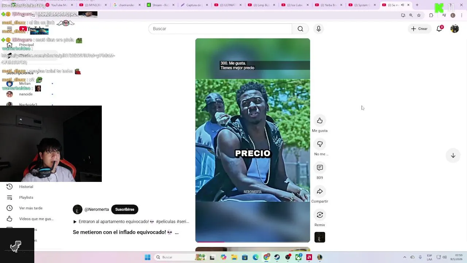Click the short's video player
The image size is (467, 263).
(252, 140)
